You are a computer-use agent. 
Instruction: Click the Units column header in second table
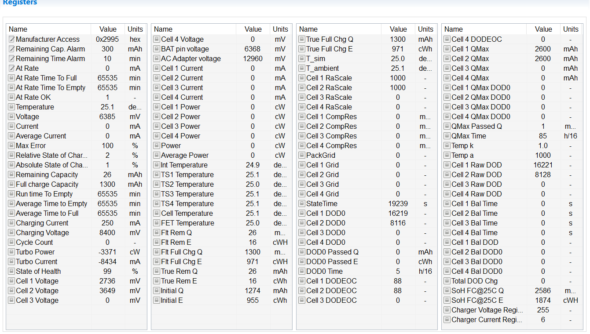[x=280, y=29]
